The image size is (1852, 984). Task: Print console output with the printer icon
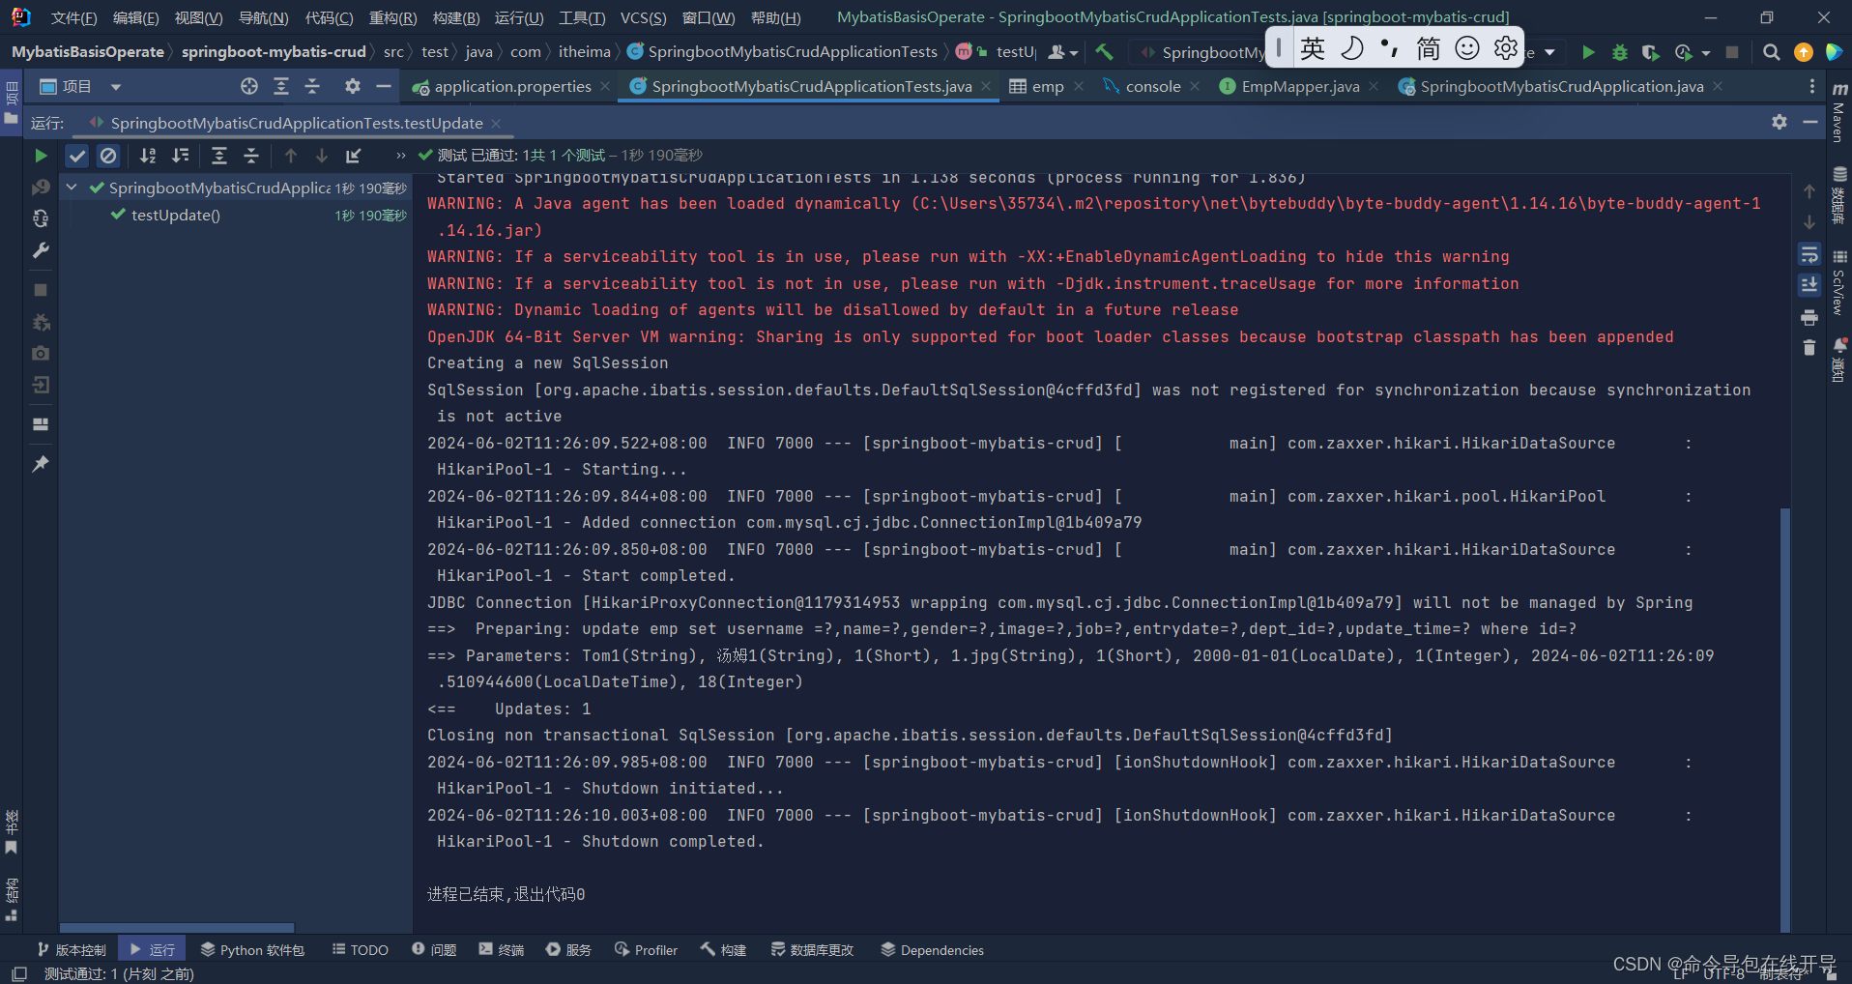(1809, 317)
